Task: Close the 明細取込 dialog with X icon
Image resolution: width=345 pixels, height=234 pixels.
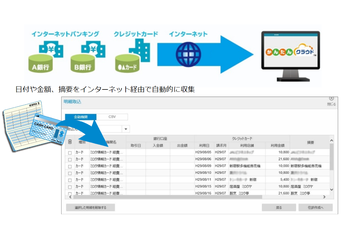Action: click(331, 98)
